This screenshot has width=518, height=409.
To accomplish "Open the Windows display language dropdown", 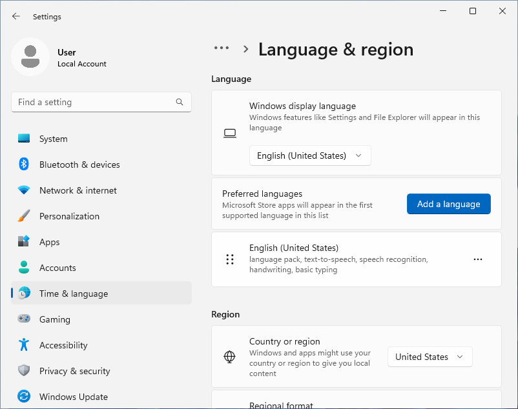I will pos(310,155).
